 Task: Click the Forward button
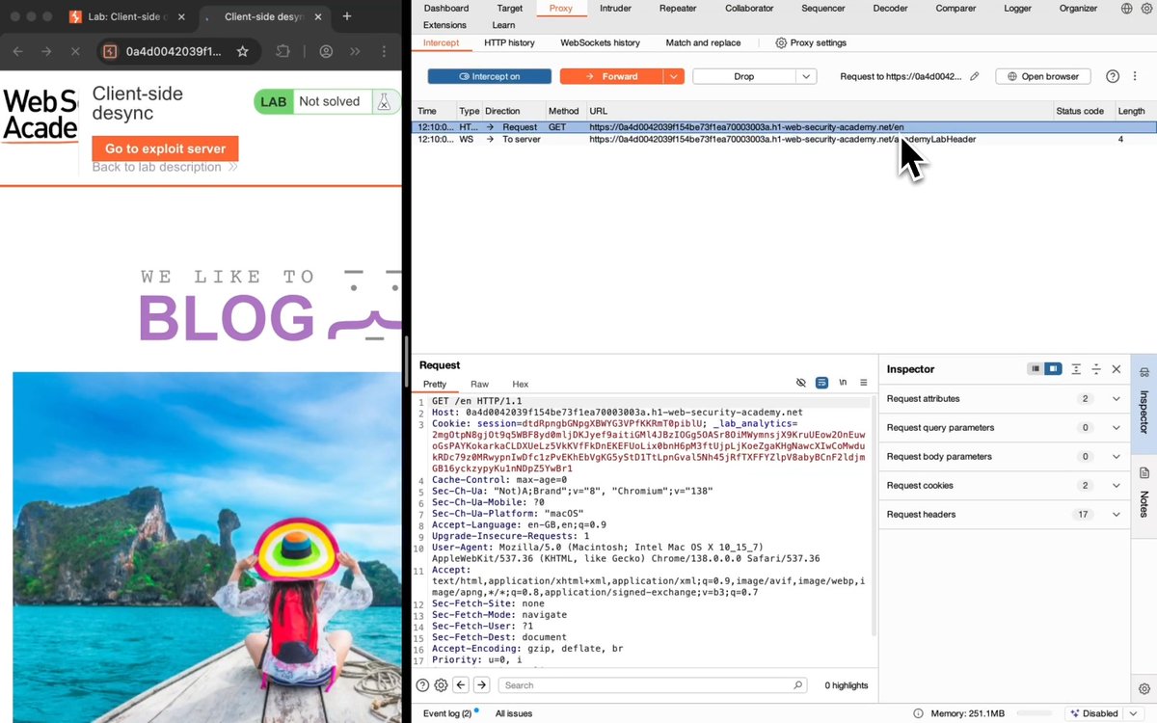(611, 76)
